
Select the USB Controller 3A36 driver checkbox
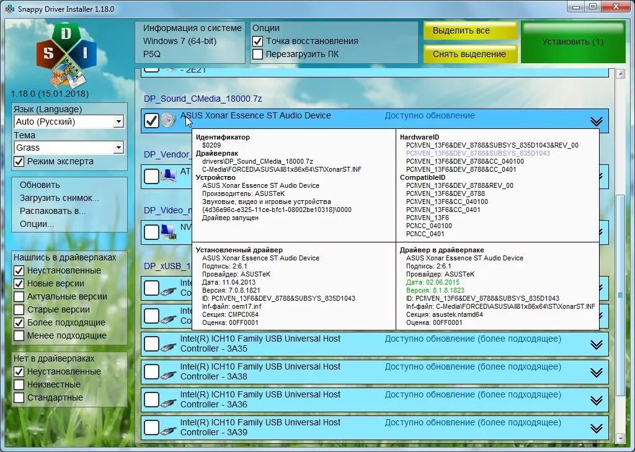click(151, 400)
